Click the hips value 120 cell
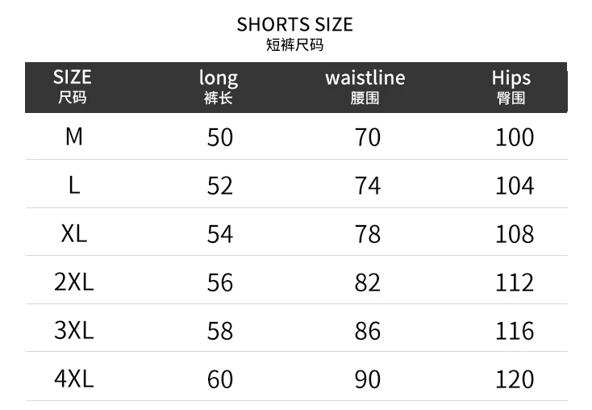 coord(515,379)
